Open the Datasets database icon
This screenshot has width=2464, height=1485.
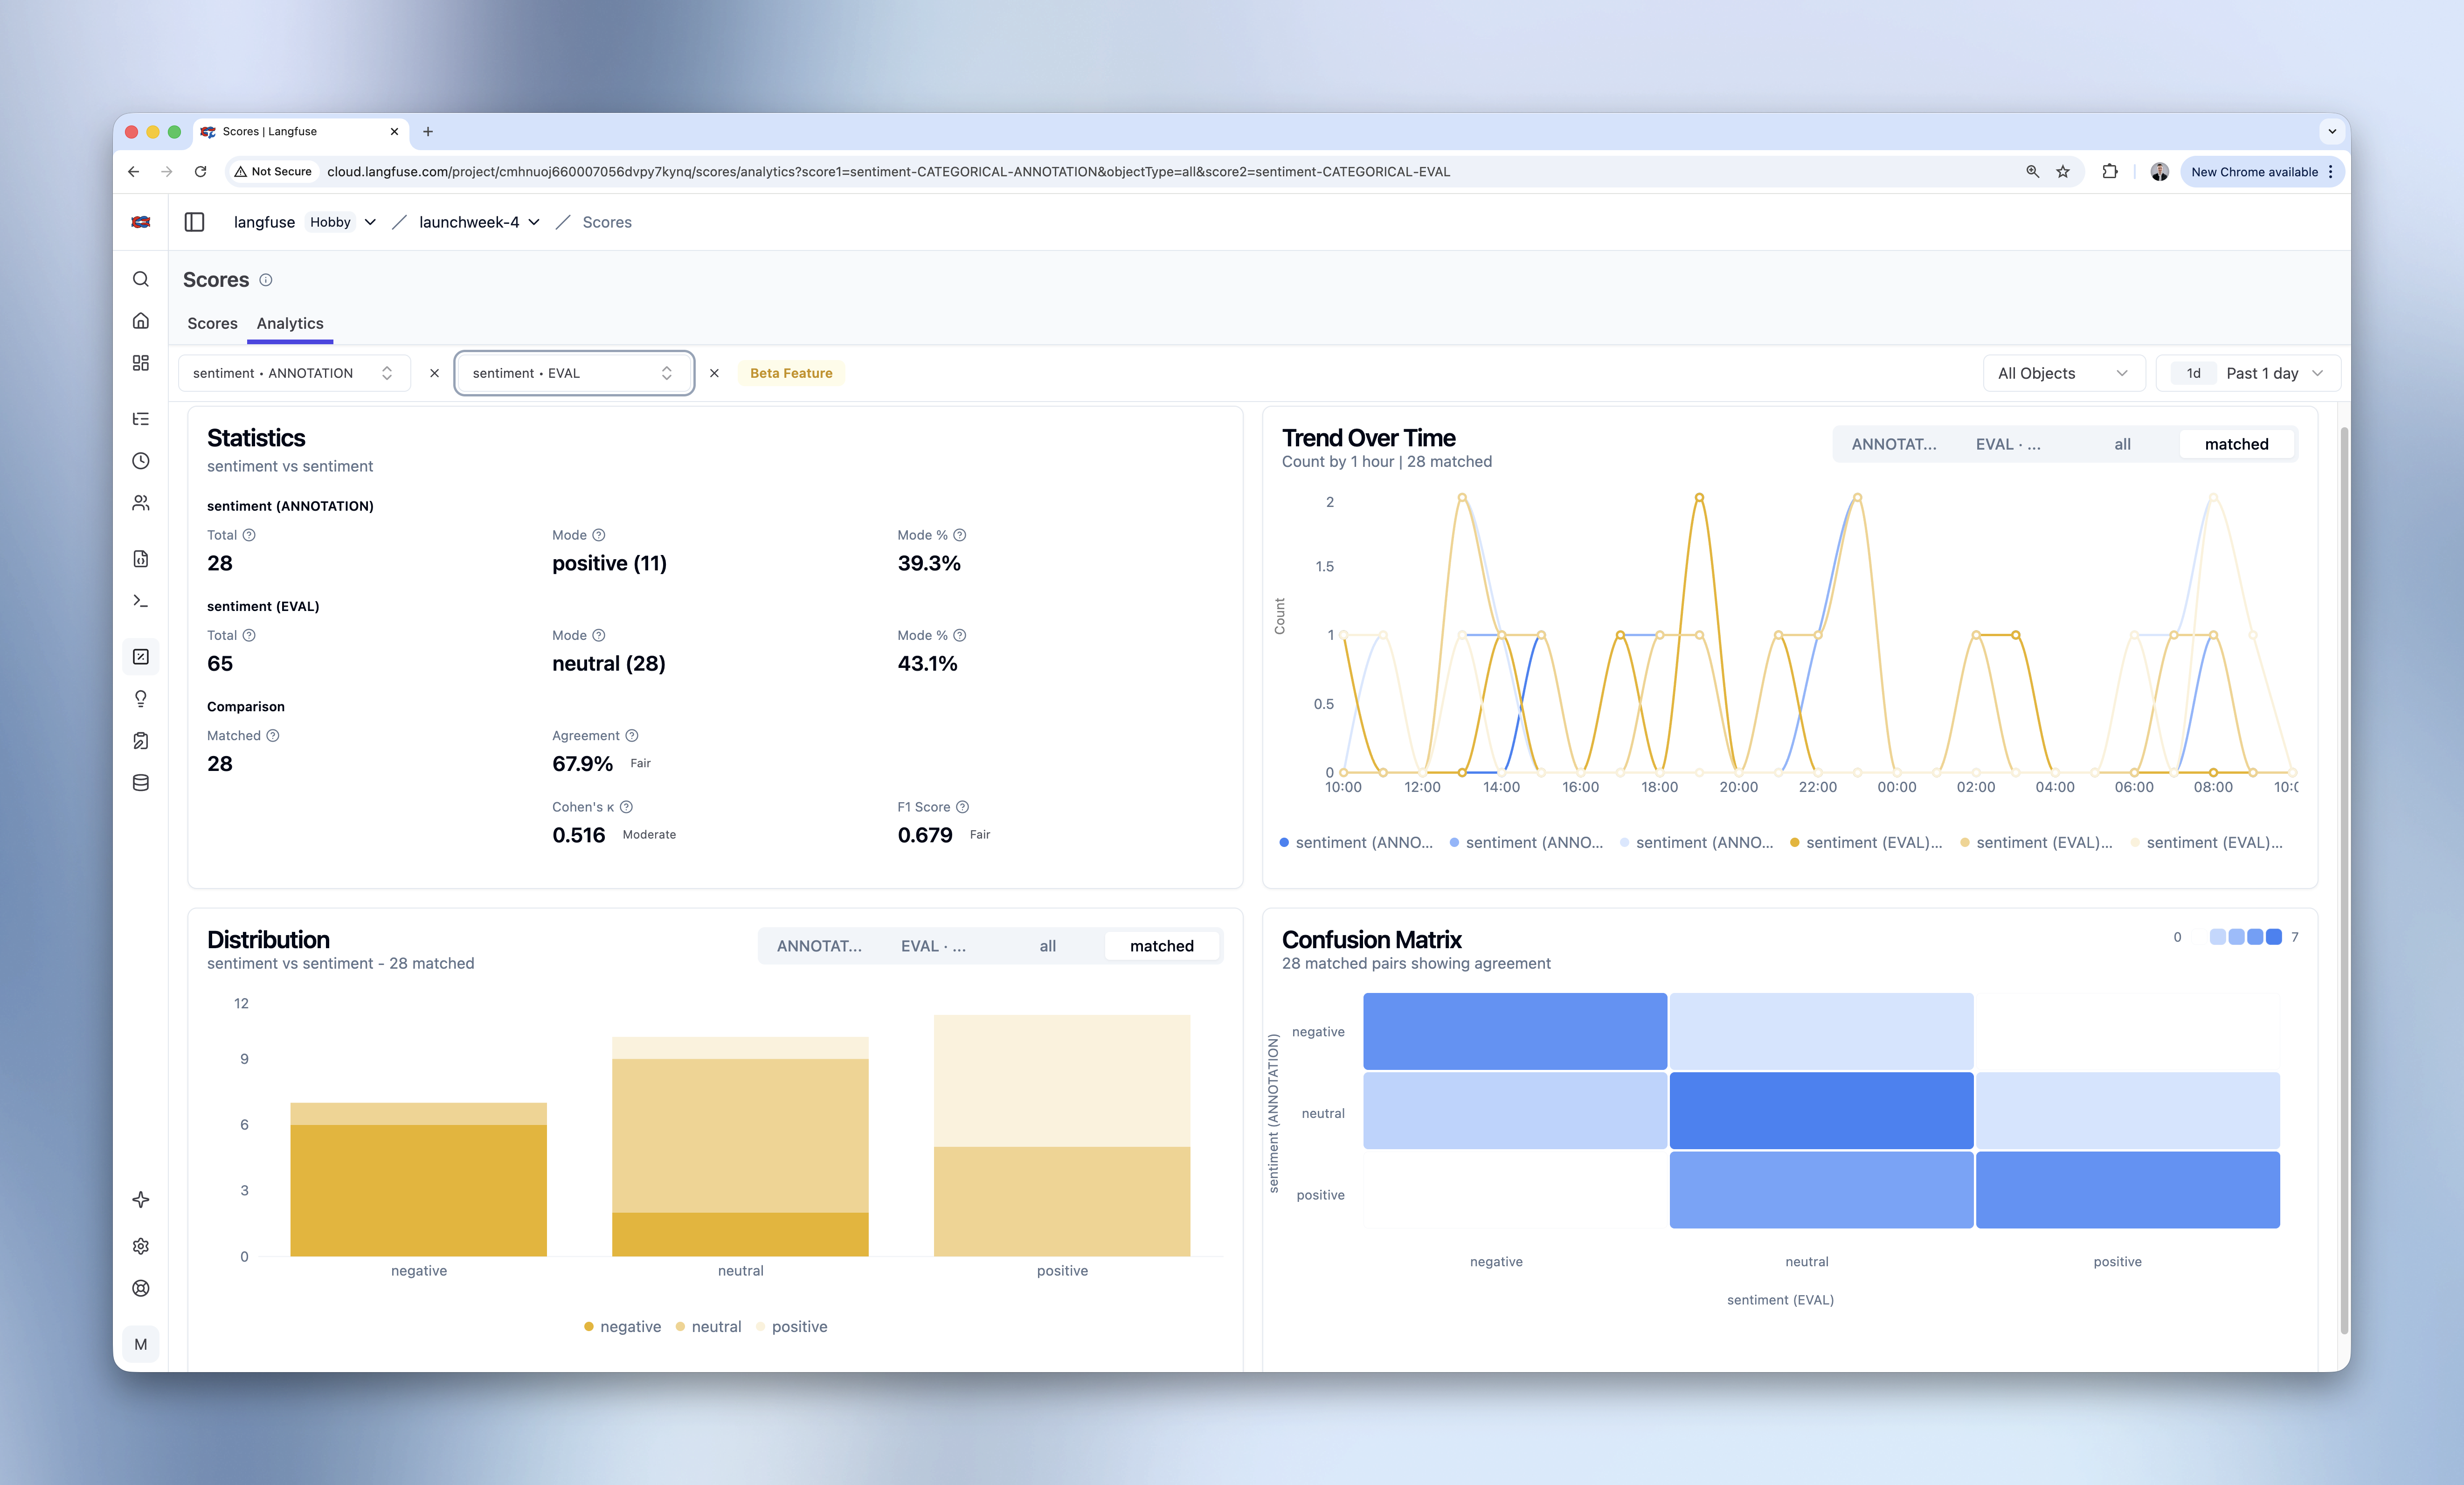coord(140,782)
